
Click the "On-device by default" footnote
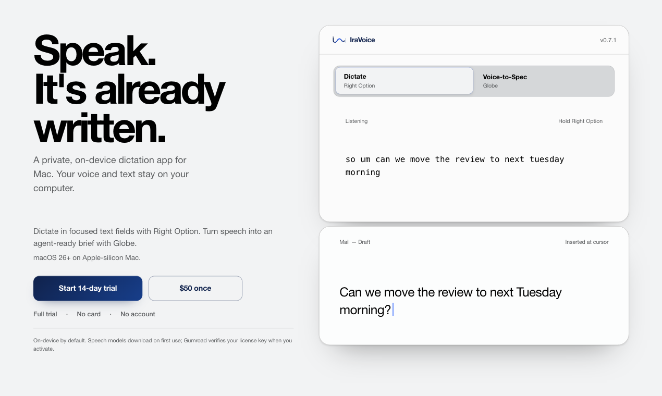(163, 344)
